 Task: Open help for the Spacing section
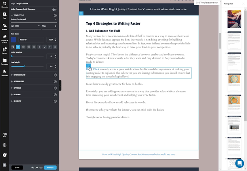point(55,88)
